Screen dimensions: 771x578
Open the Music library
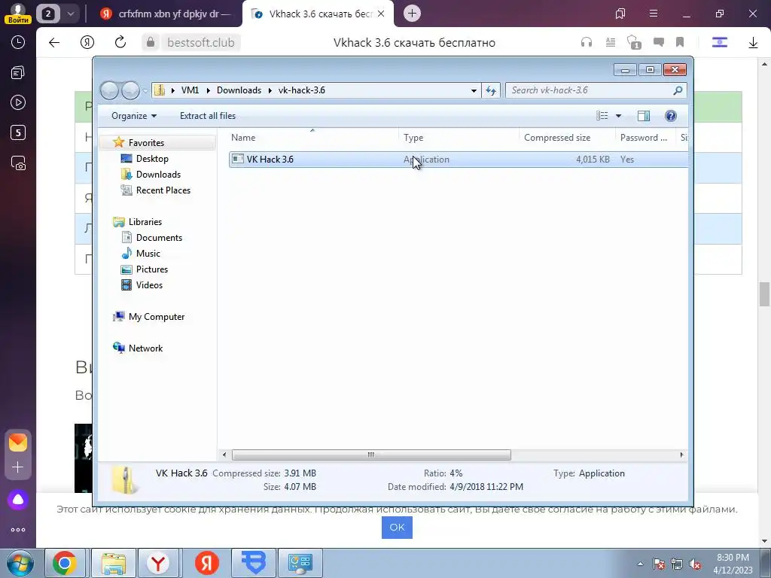pyautogui.click(x=148, y=254)
